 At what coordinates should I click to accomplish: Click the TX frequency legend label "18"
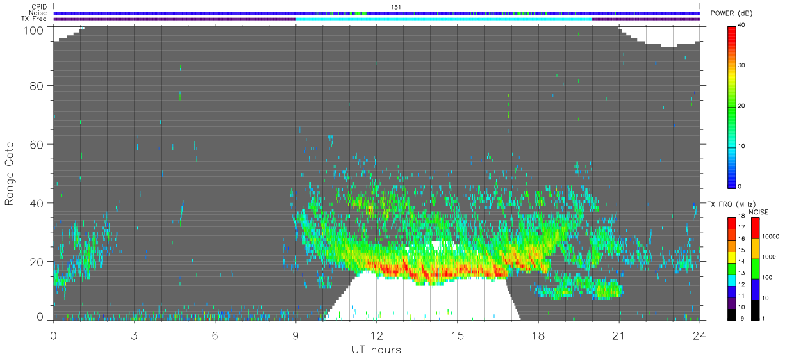(x=741, y=216)
